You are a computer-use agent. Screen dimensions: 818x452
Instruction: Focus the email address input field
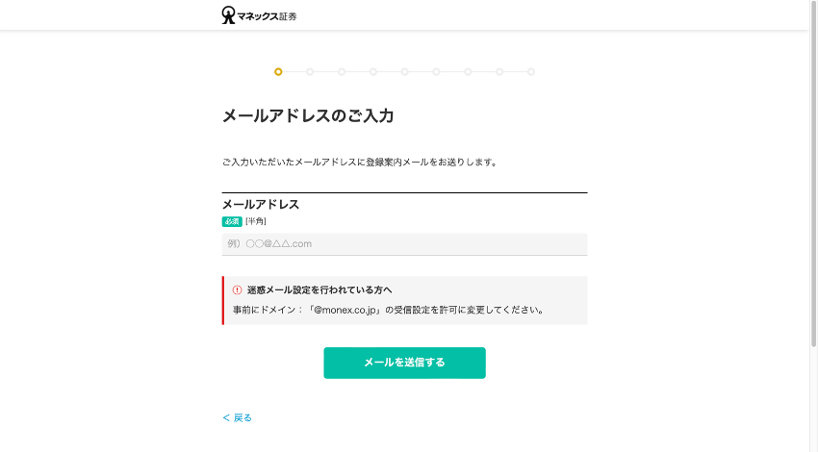click(404, 244)
